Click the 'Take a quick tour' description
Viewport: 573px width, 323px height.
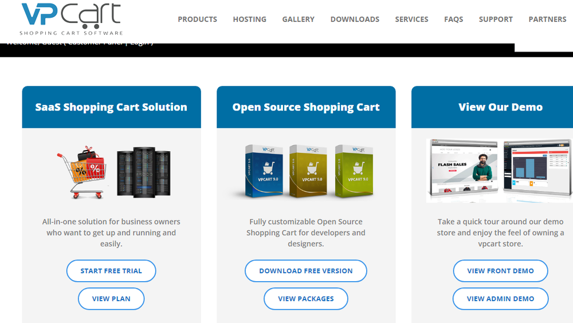[500, 233]
